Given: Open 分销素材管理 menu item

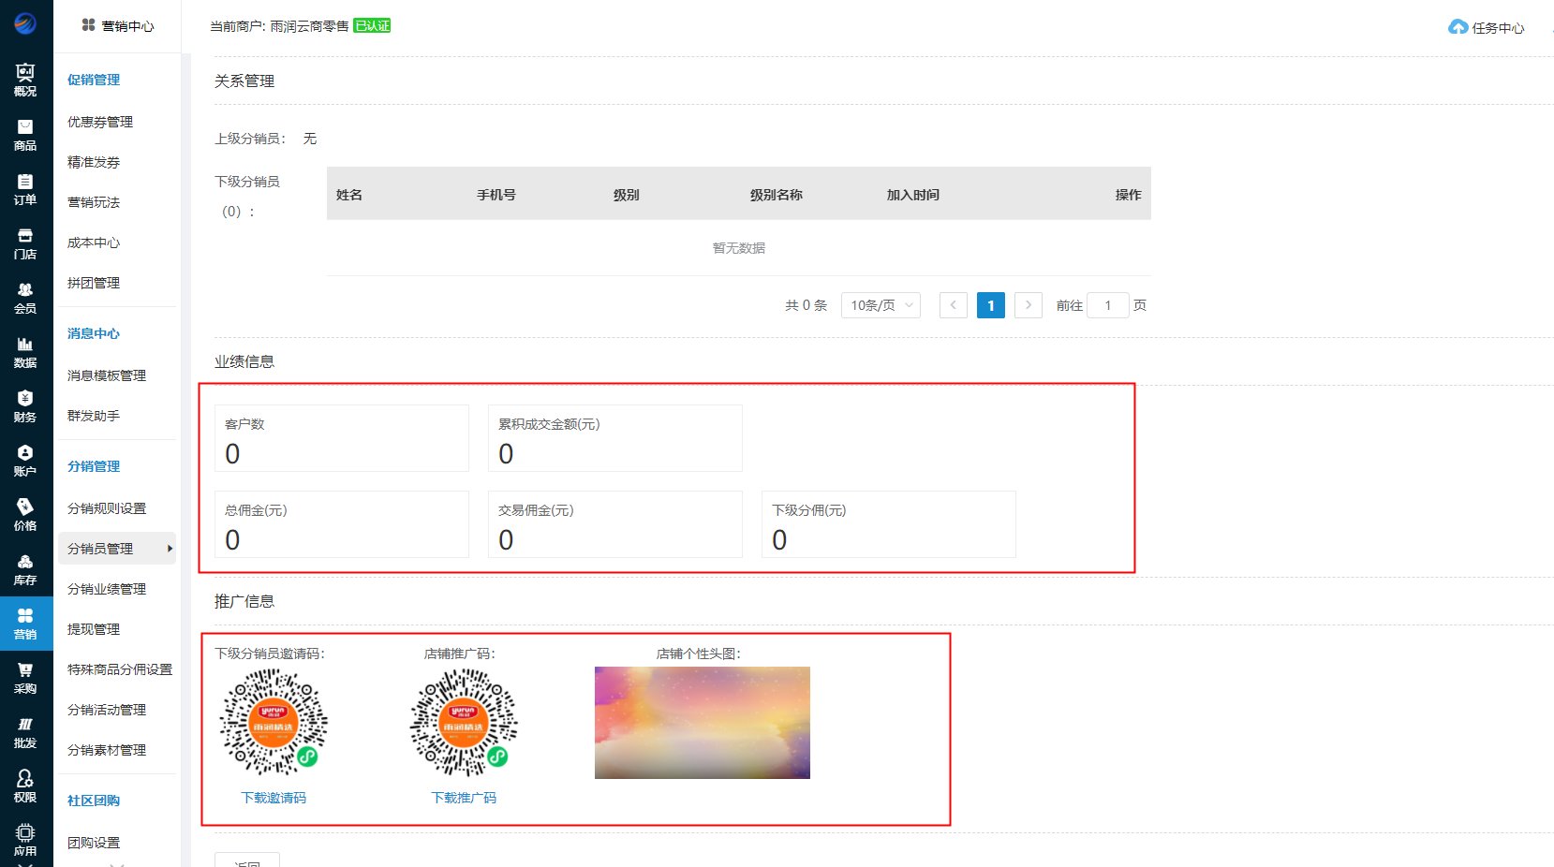Looking at the screenshot, I should coord(107,750).
